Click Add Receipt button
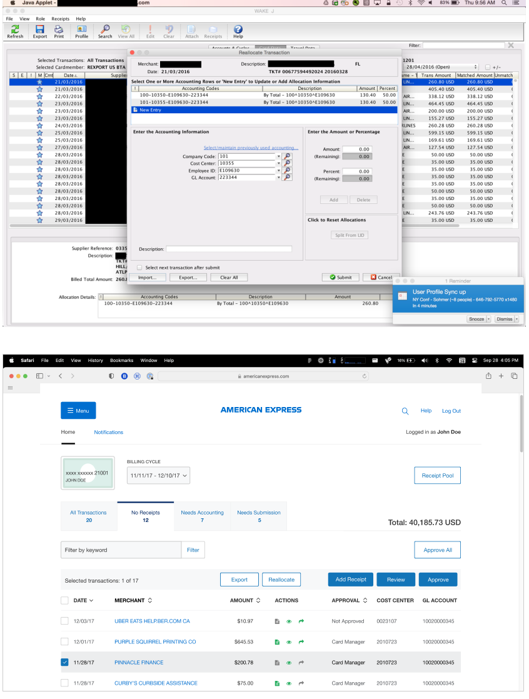Viewport: 529px width, 699px height. coord(351,580)
